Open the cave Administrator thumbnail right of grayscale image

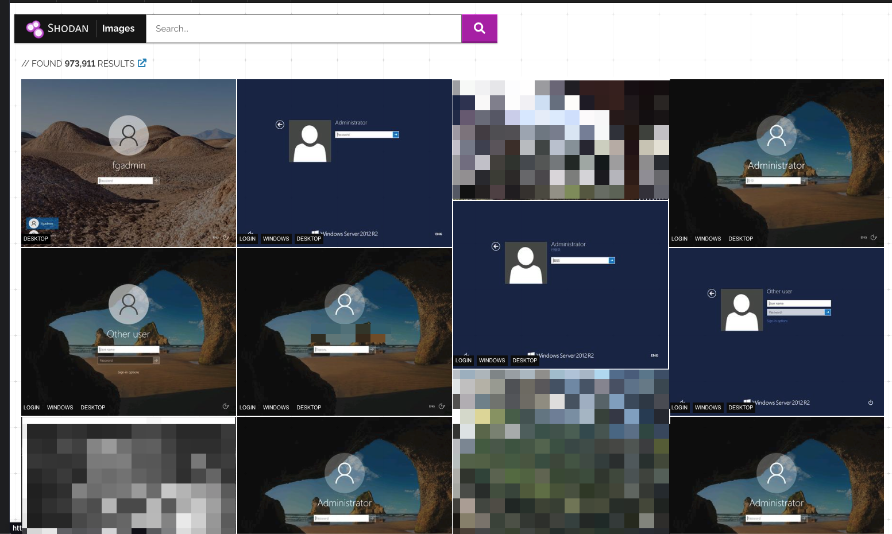pyautogui.click(x=345, y=475)
